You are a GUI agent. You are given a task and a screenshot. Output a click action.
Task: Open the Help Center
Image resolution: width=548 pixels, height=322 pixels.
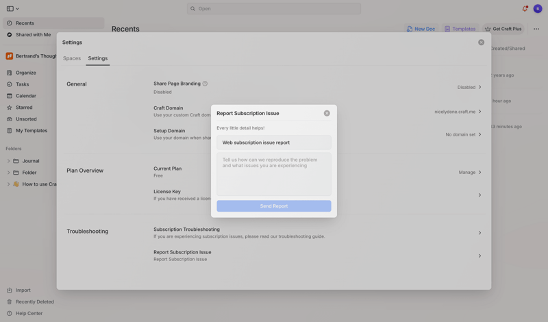pyautogui.click(x=29, y=313)
